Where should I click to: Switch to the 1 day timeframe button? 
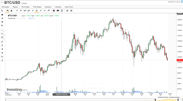click(x=41, y=11)
